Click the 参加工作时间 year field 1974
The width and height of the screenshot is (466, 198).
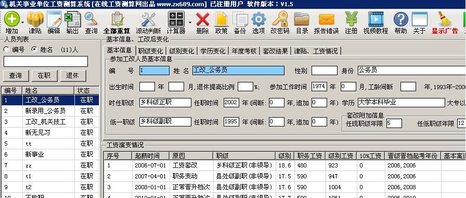[x=319, y=87]
